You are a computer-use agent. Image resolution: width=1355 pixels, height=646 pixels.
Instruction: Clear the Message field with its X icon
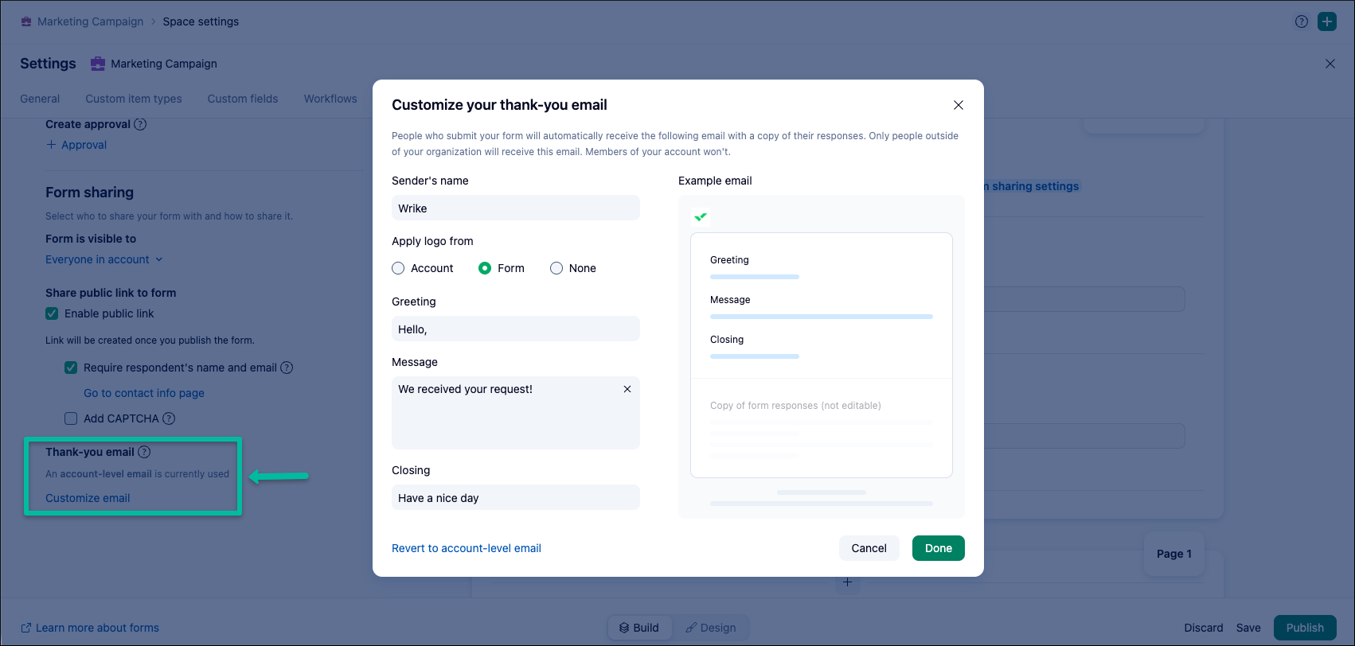pyautogui.click(x=627, y=389)
